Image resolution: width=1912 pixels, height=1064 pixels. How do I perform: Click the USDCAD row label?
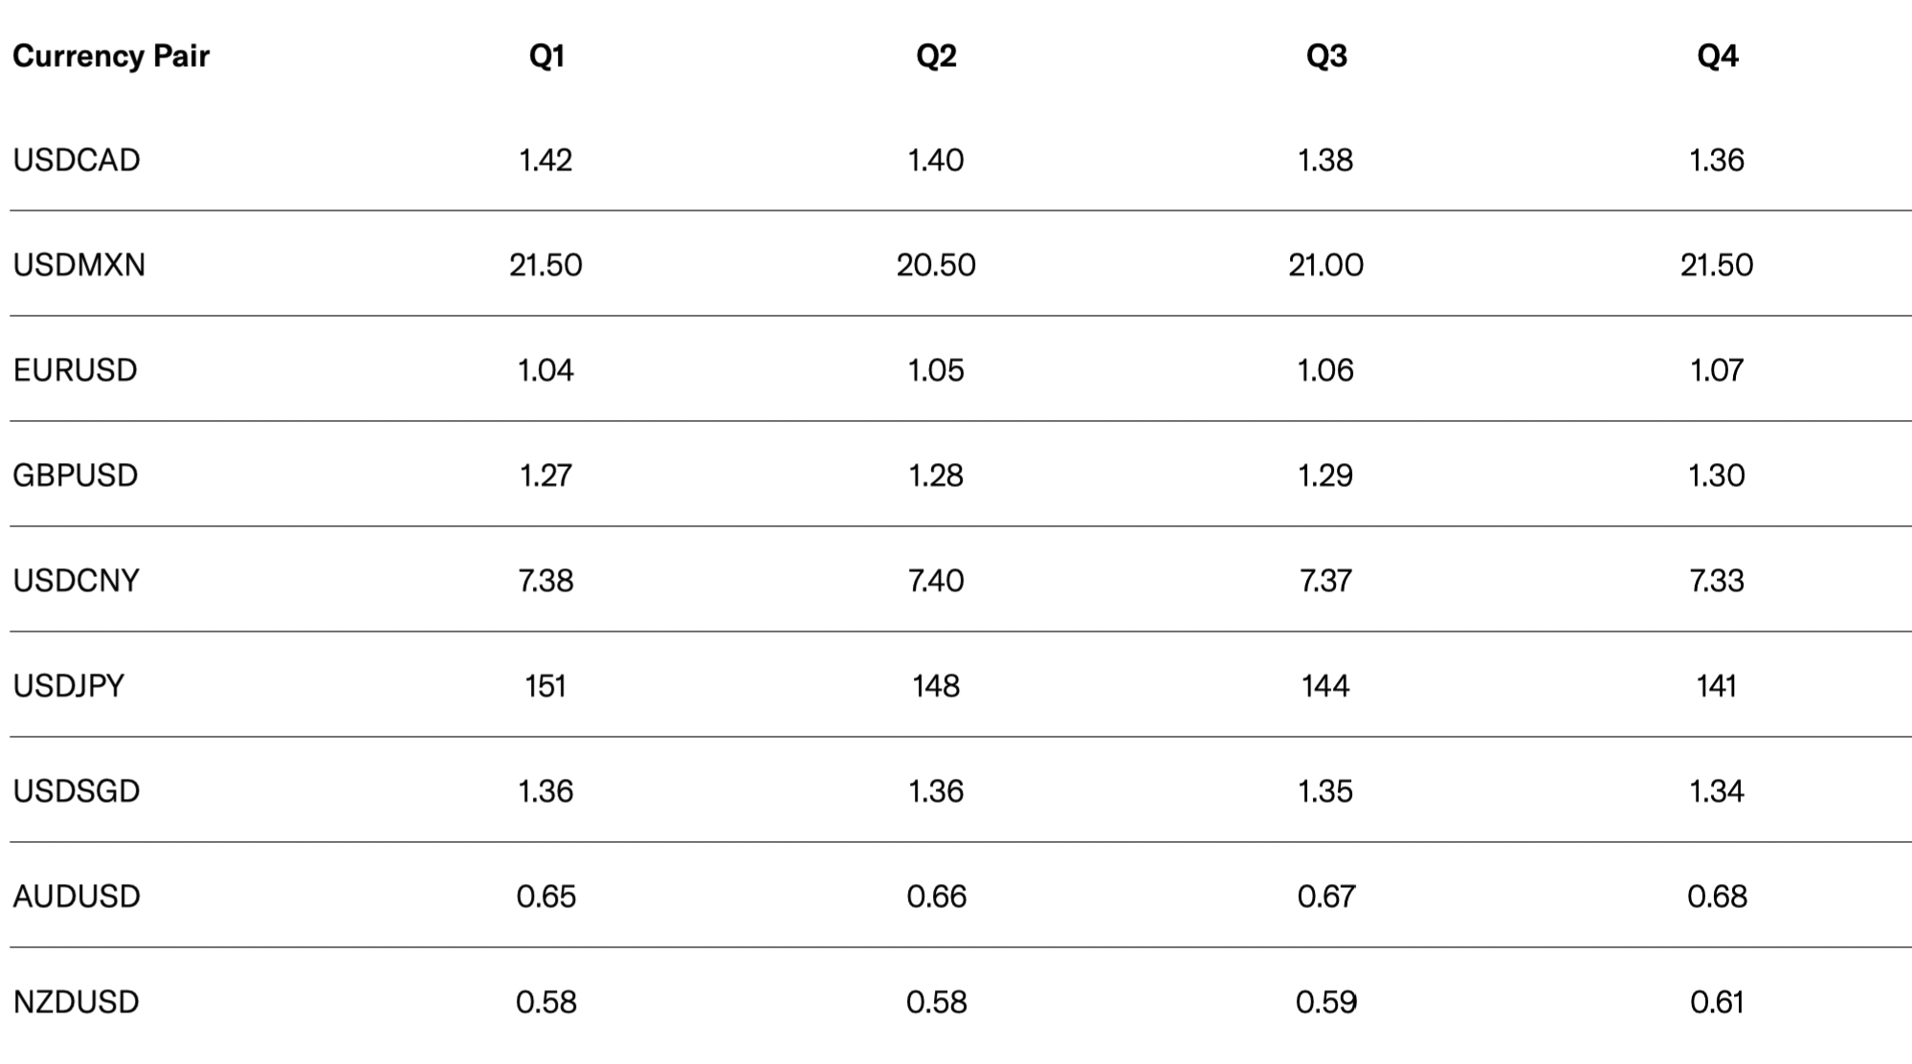point(77,160)
